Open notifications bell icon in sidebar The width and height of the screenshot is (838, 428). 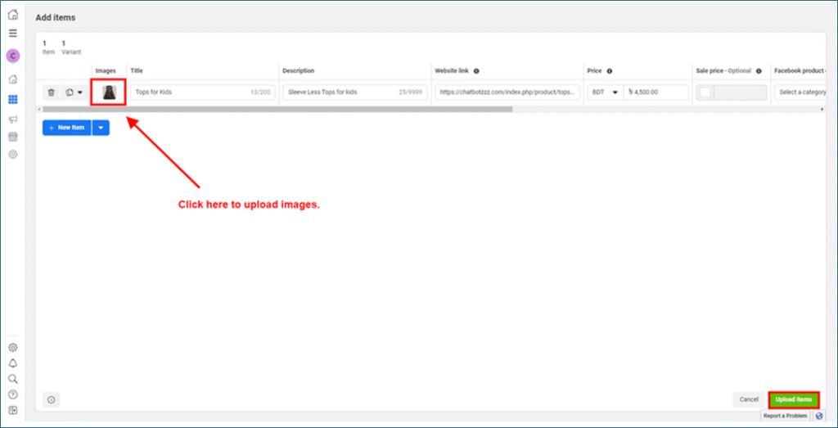coord(12,363)
